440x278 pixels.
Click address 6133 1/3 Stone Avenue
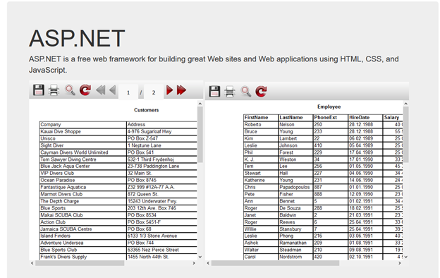162,236
